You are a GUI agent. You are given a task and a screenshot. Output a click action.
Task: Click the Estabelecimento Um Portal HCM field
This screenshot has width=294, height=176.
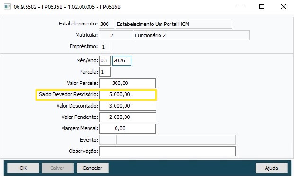point(174,24)
